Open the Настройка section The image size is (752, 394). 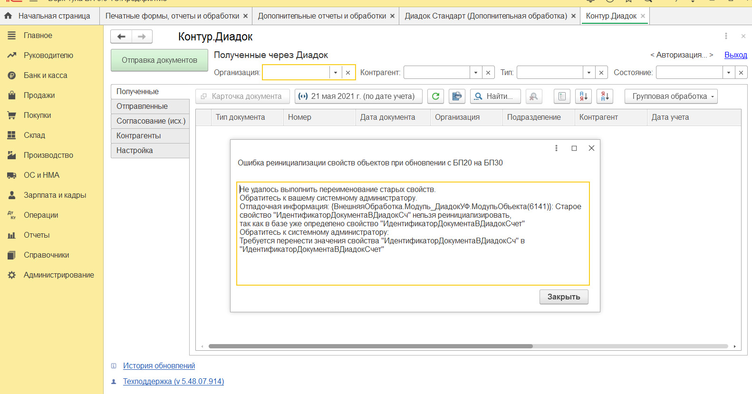pyautogui.click(x=135, y=151)
